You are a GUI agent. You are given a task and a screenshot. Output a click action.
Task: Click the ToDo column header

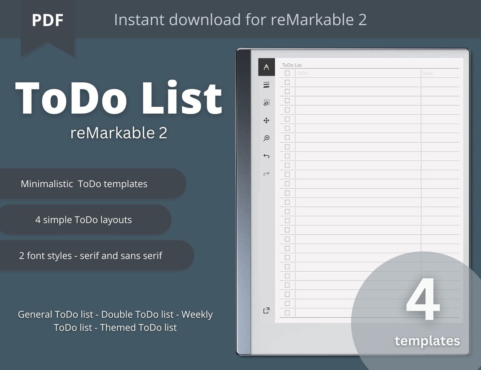pos(303,73)
